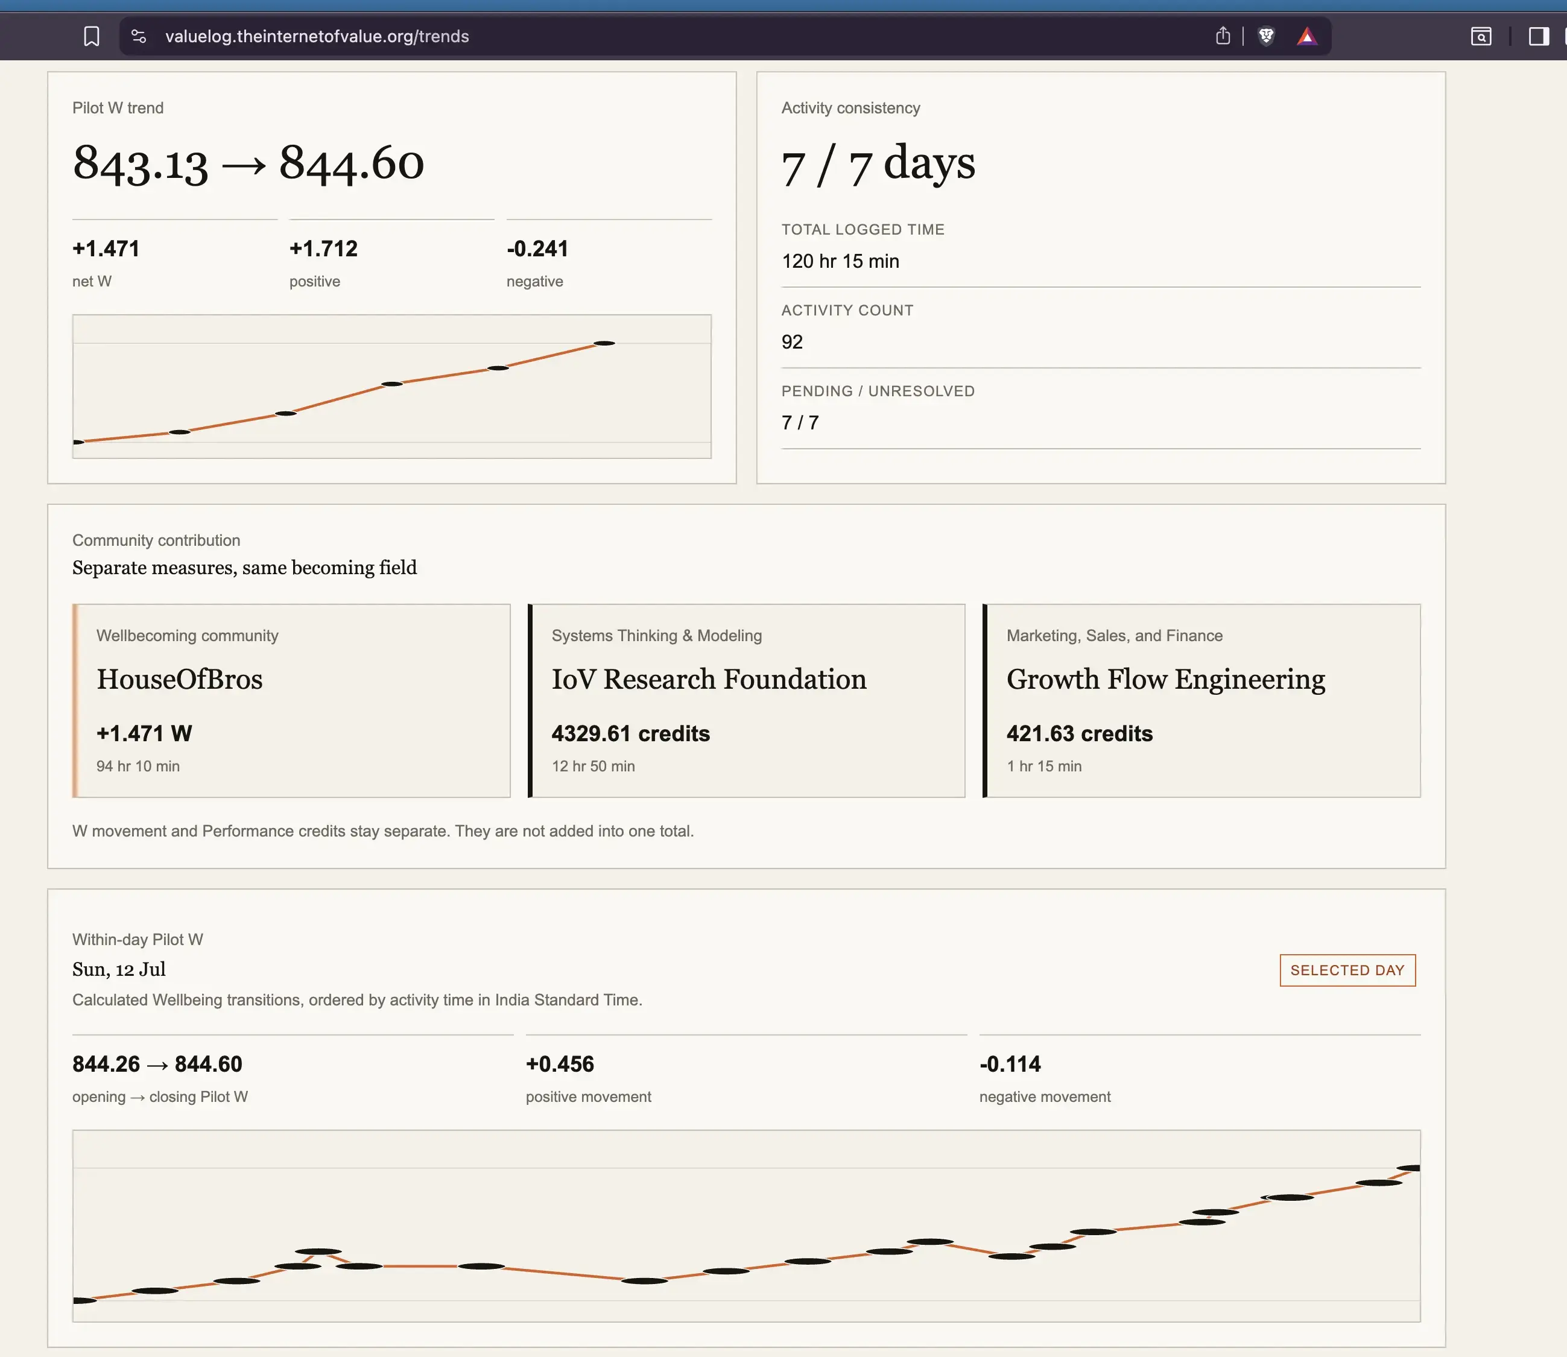Open the Brave Shields lion icon
1567x1357 pixels.
pos(1265,36)
